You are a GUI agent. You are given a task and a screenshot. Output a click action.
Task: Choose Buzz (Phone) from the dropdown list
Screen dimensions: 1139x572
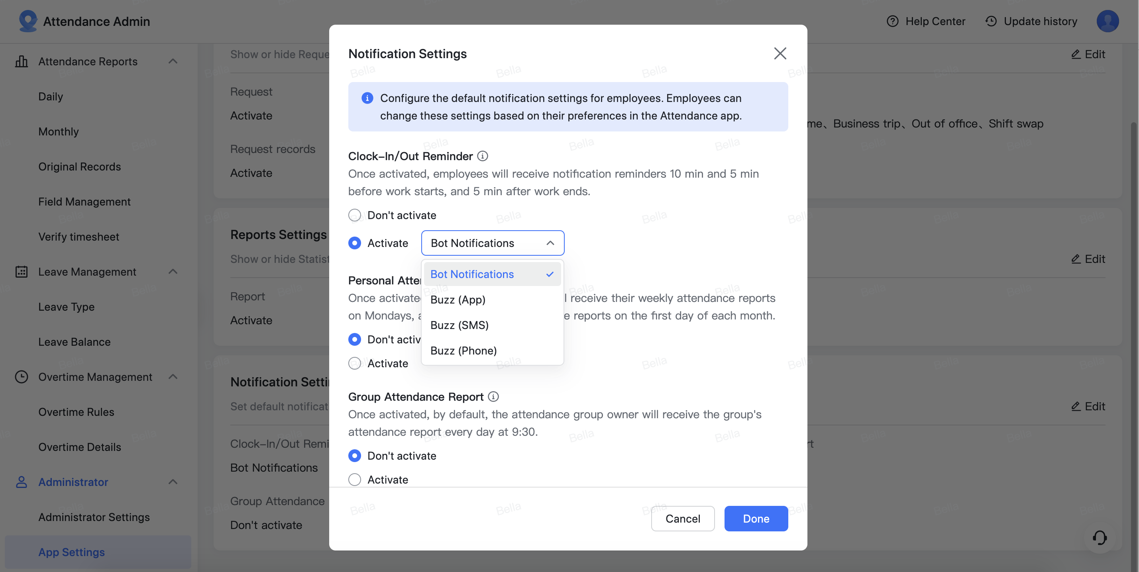[x=463, y=351]
